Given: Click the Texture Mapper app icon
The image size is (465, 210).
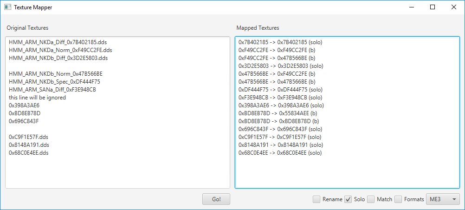Looking at the screenshot, I should click(8, 7).
